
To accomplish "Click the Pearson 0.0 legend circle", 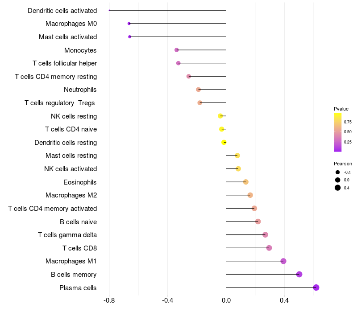I will [x=338, y=180].
